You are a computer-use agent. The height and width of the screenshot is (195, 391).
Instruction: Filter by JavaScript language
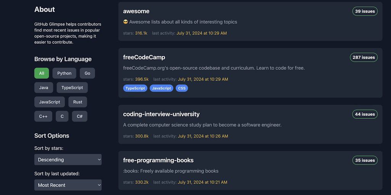pyautogui.click(x=50, y=102)
